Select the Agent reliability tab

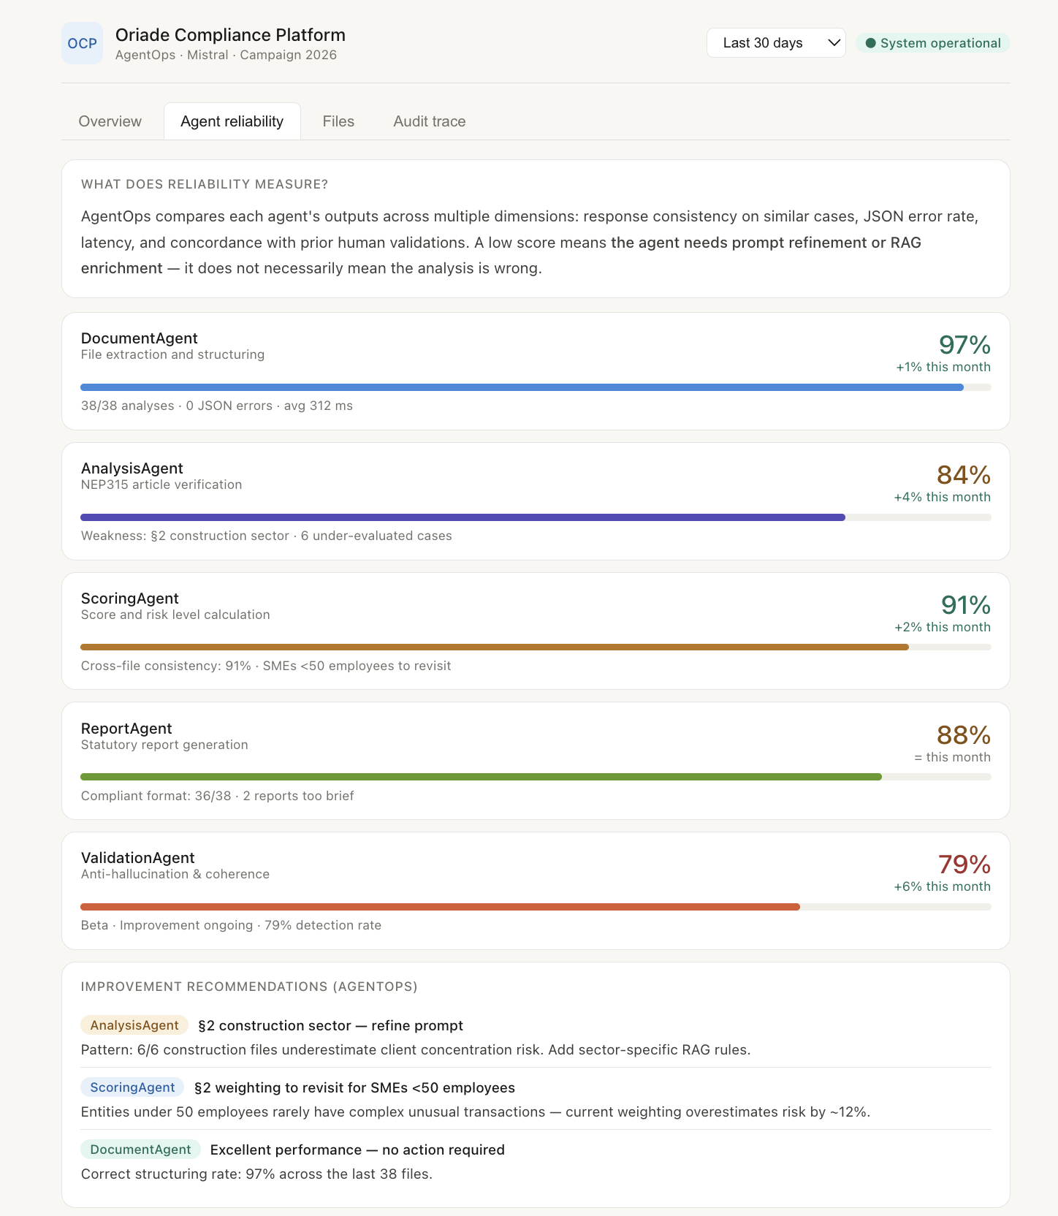232,121
